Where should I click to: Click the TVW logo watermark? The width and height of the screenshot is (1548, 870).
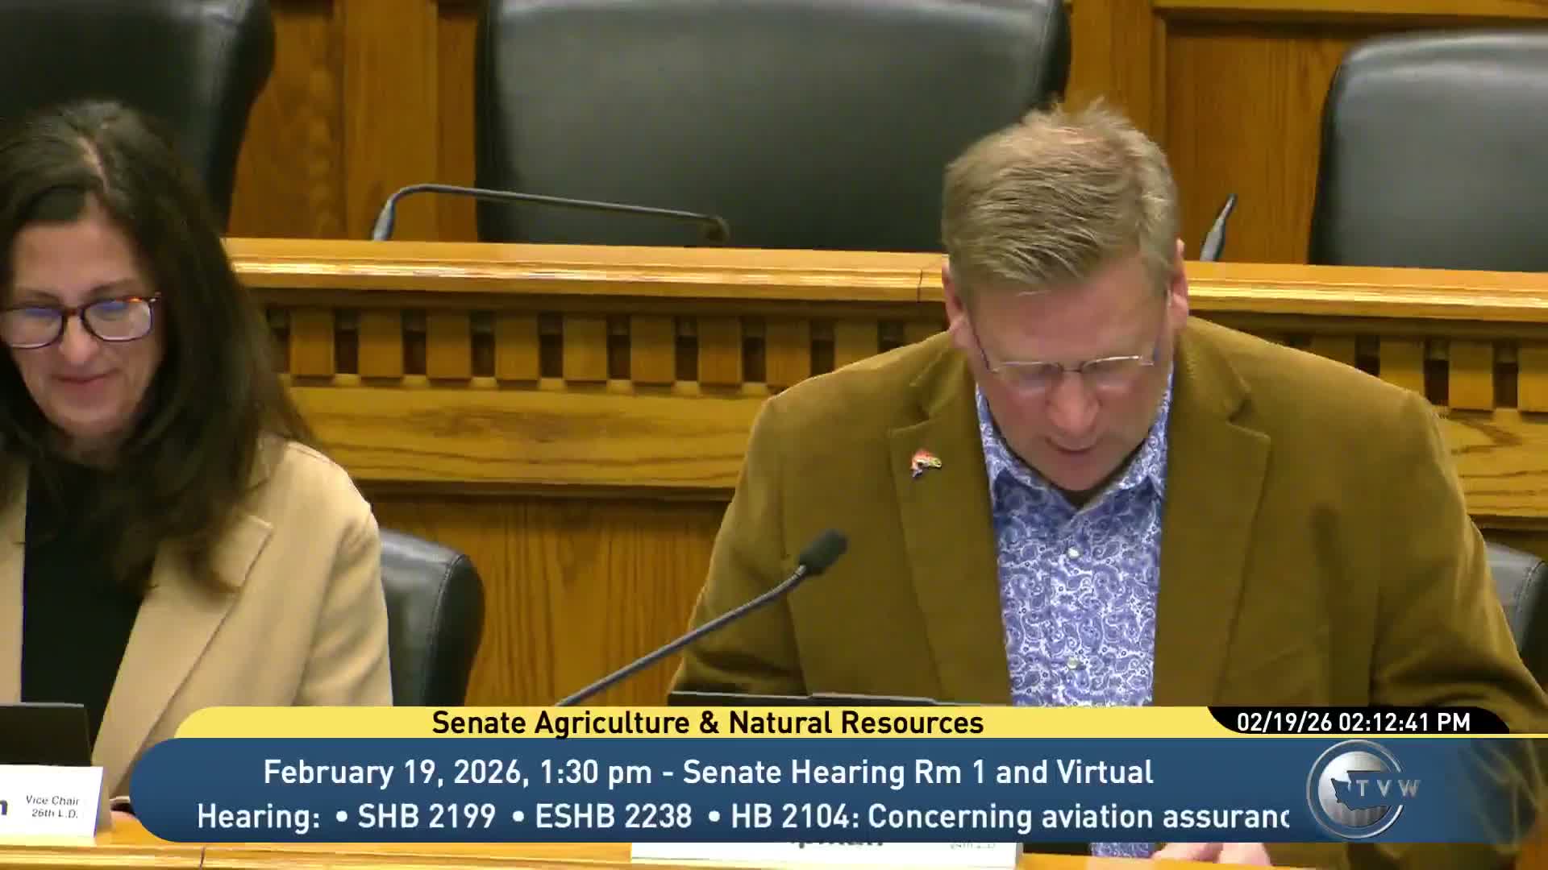1364,787
